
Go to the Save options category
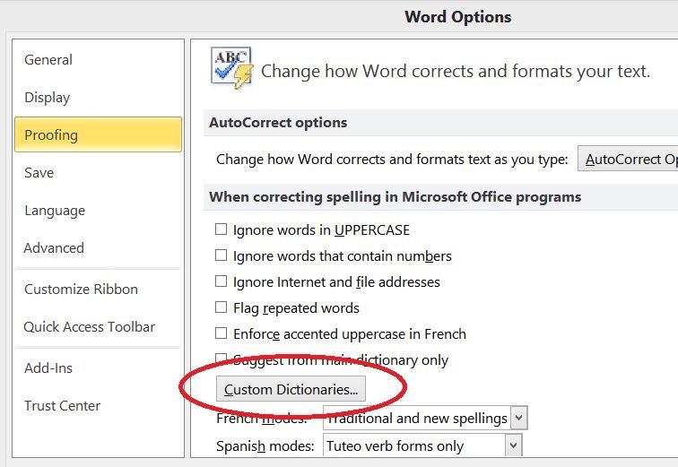[39, 173]
